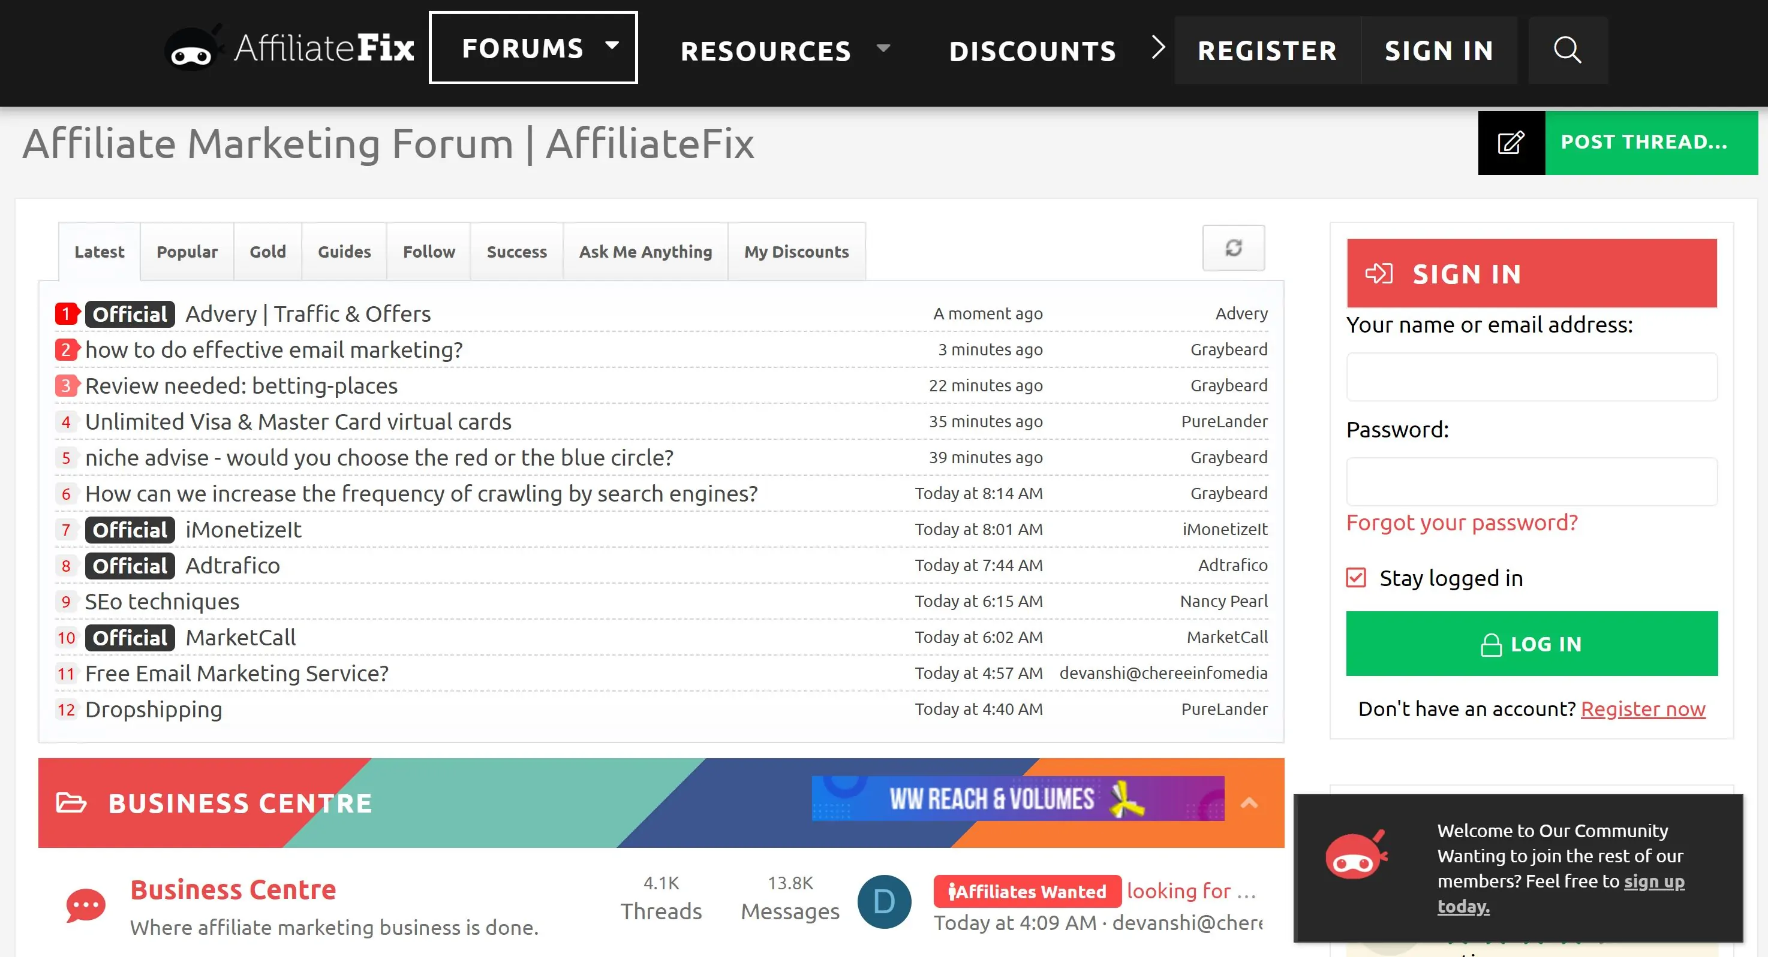1768x957 pixels.
Task: Collapse the Business Centre section chevron
Action: 1249,802
